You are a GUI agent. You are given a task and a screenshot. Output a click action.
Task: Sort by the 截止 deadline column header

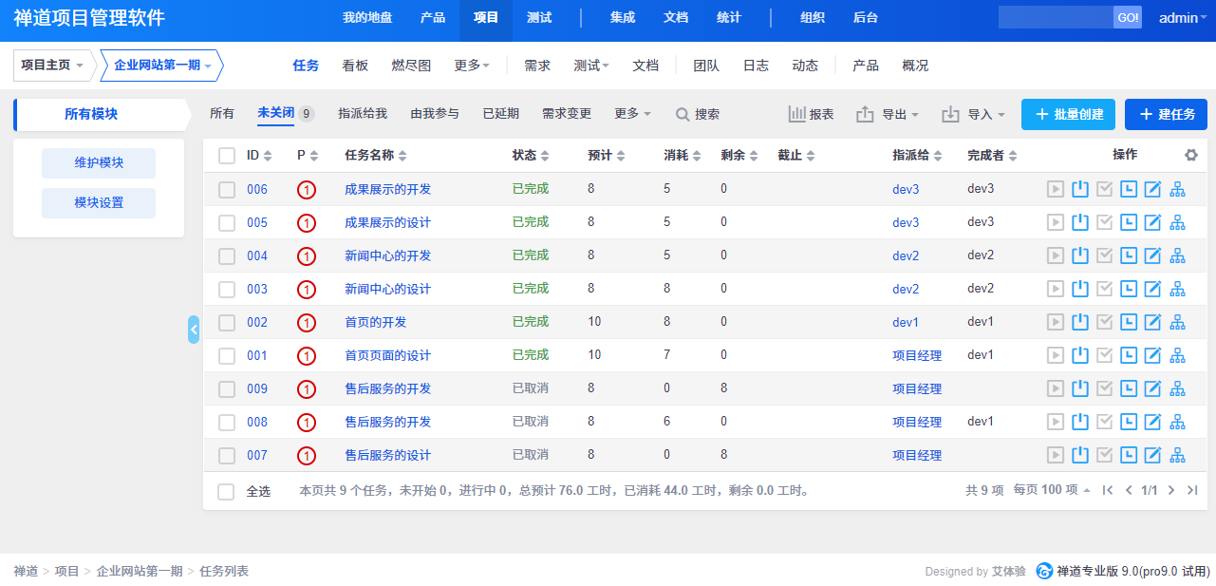coord(795,156)
